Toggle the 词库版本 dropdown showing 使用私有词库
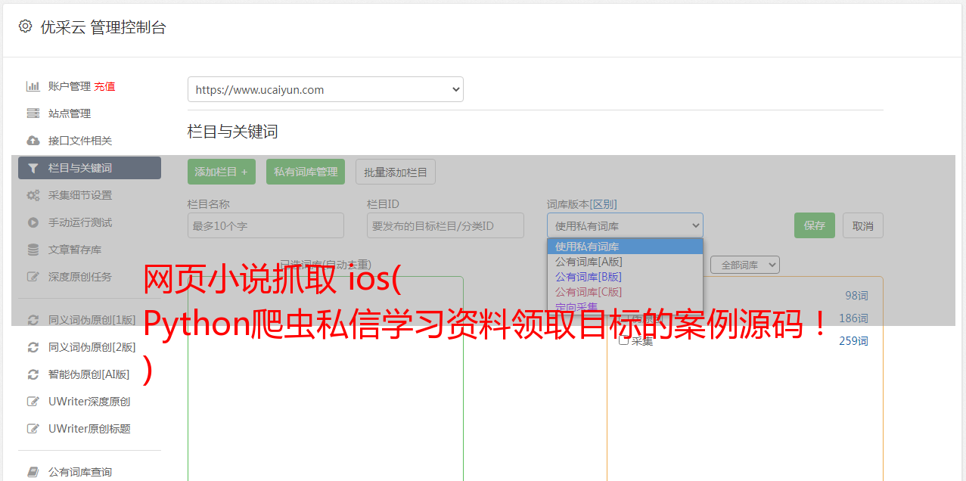Image resolution: width=966 pixels, height=481 pixels. [625, 225]
